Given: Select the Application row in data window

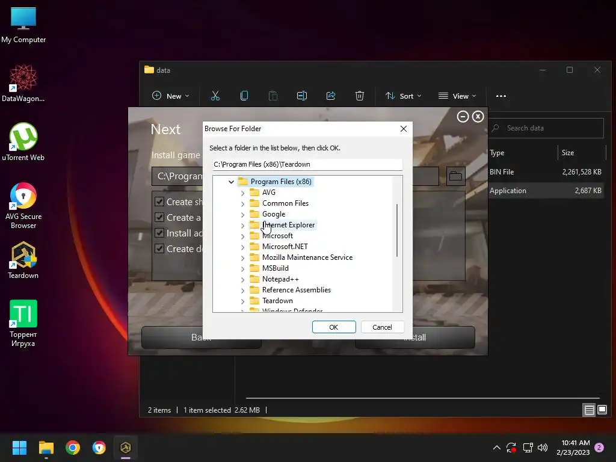Looking at the screenshot, I should (546, 191).
